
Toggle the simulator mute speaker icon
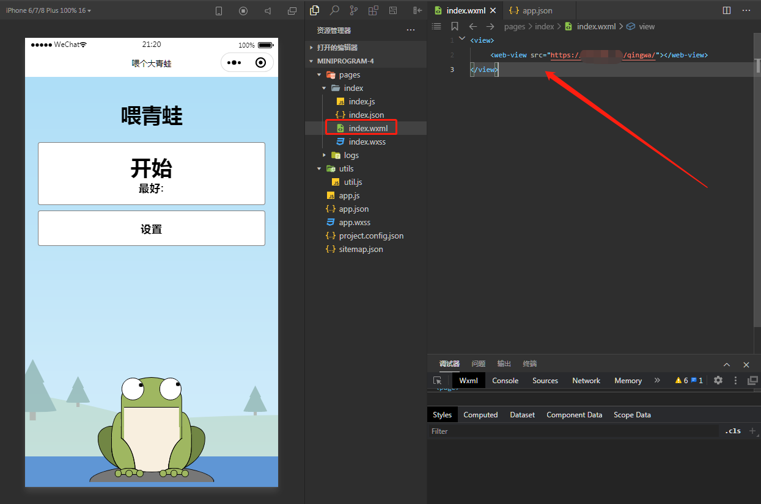click(x=268, y=11)
